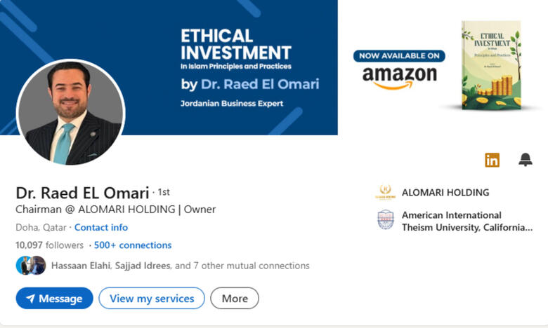
Task: Click the ALOMARI HOLDING company logo
Action: coord(386,193)
